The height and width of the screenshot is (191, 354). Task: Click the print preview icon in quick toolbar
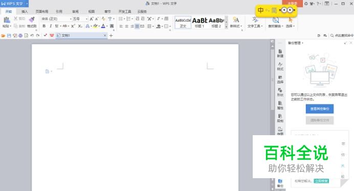point(27,35)
